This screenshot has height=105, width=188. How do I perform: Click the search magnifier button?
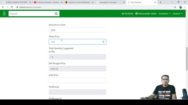click(x=56, y=14)
